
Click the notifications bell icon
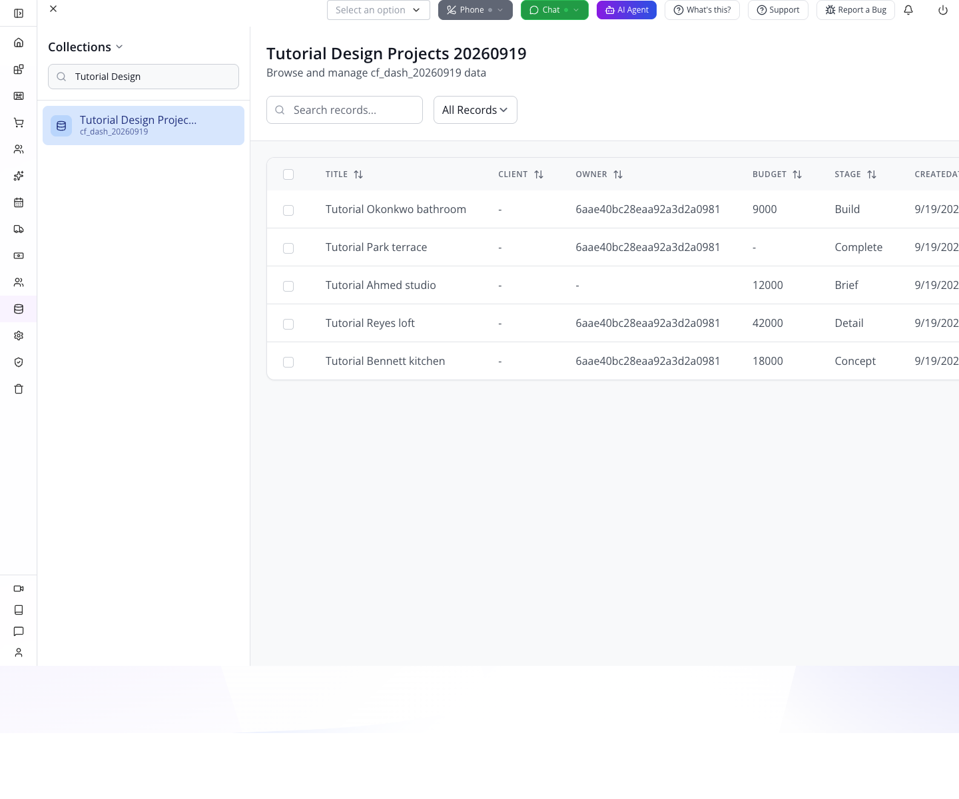(908, 10)
